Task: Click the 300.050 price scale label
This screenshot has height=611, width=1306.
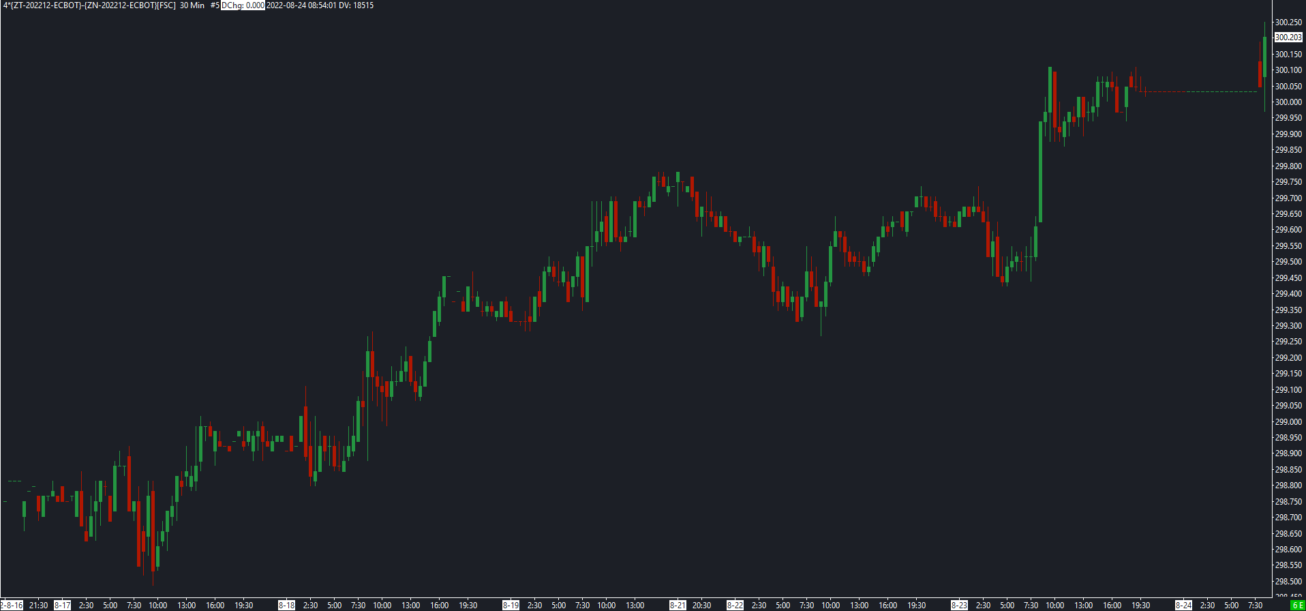Action: (1288, 87)
